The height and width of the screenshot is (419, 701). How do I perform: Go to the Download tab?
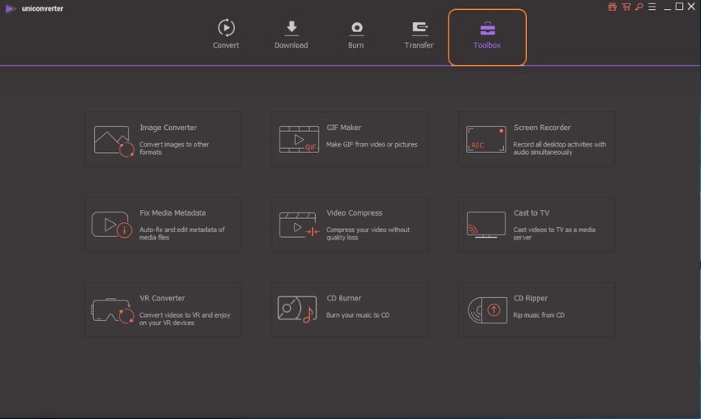coord(291,35)
